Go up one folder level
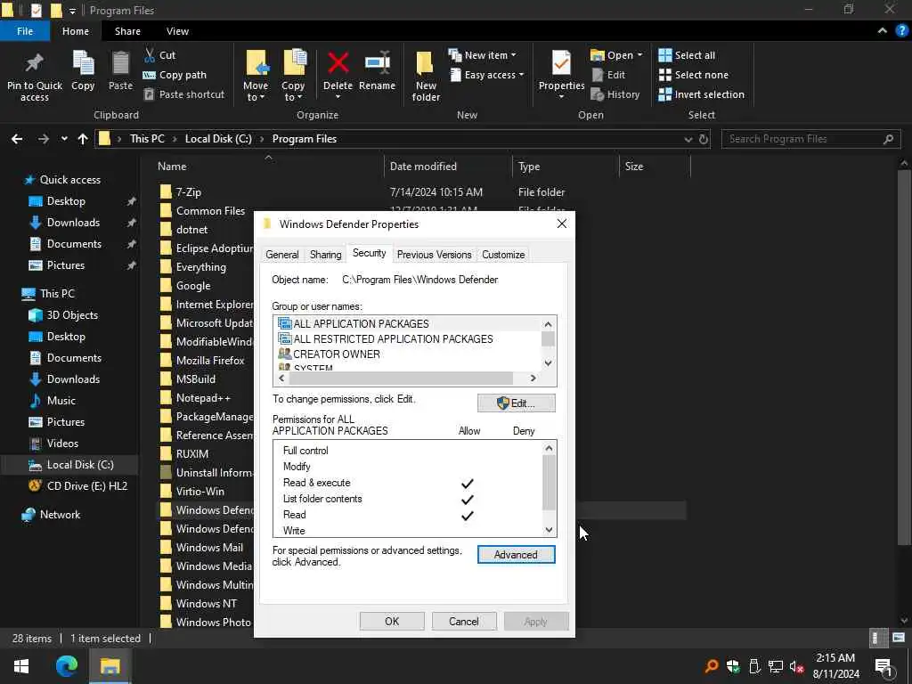Screen dimensions: 912x684 click(83, 139)
